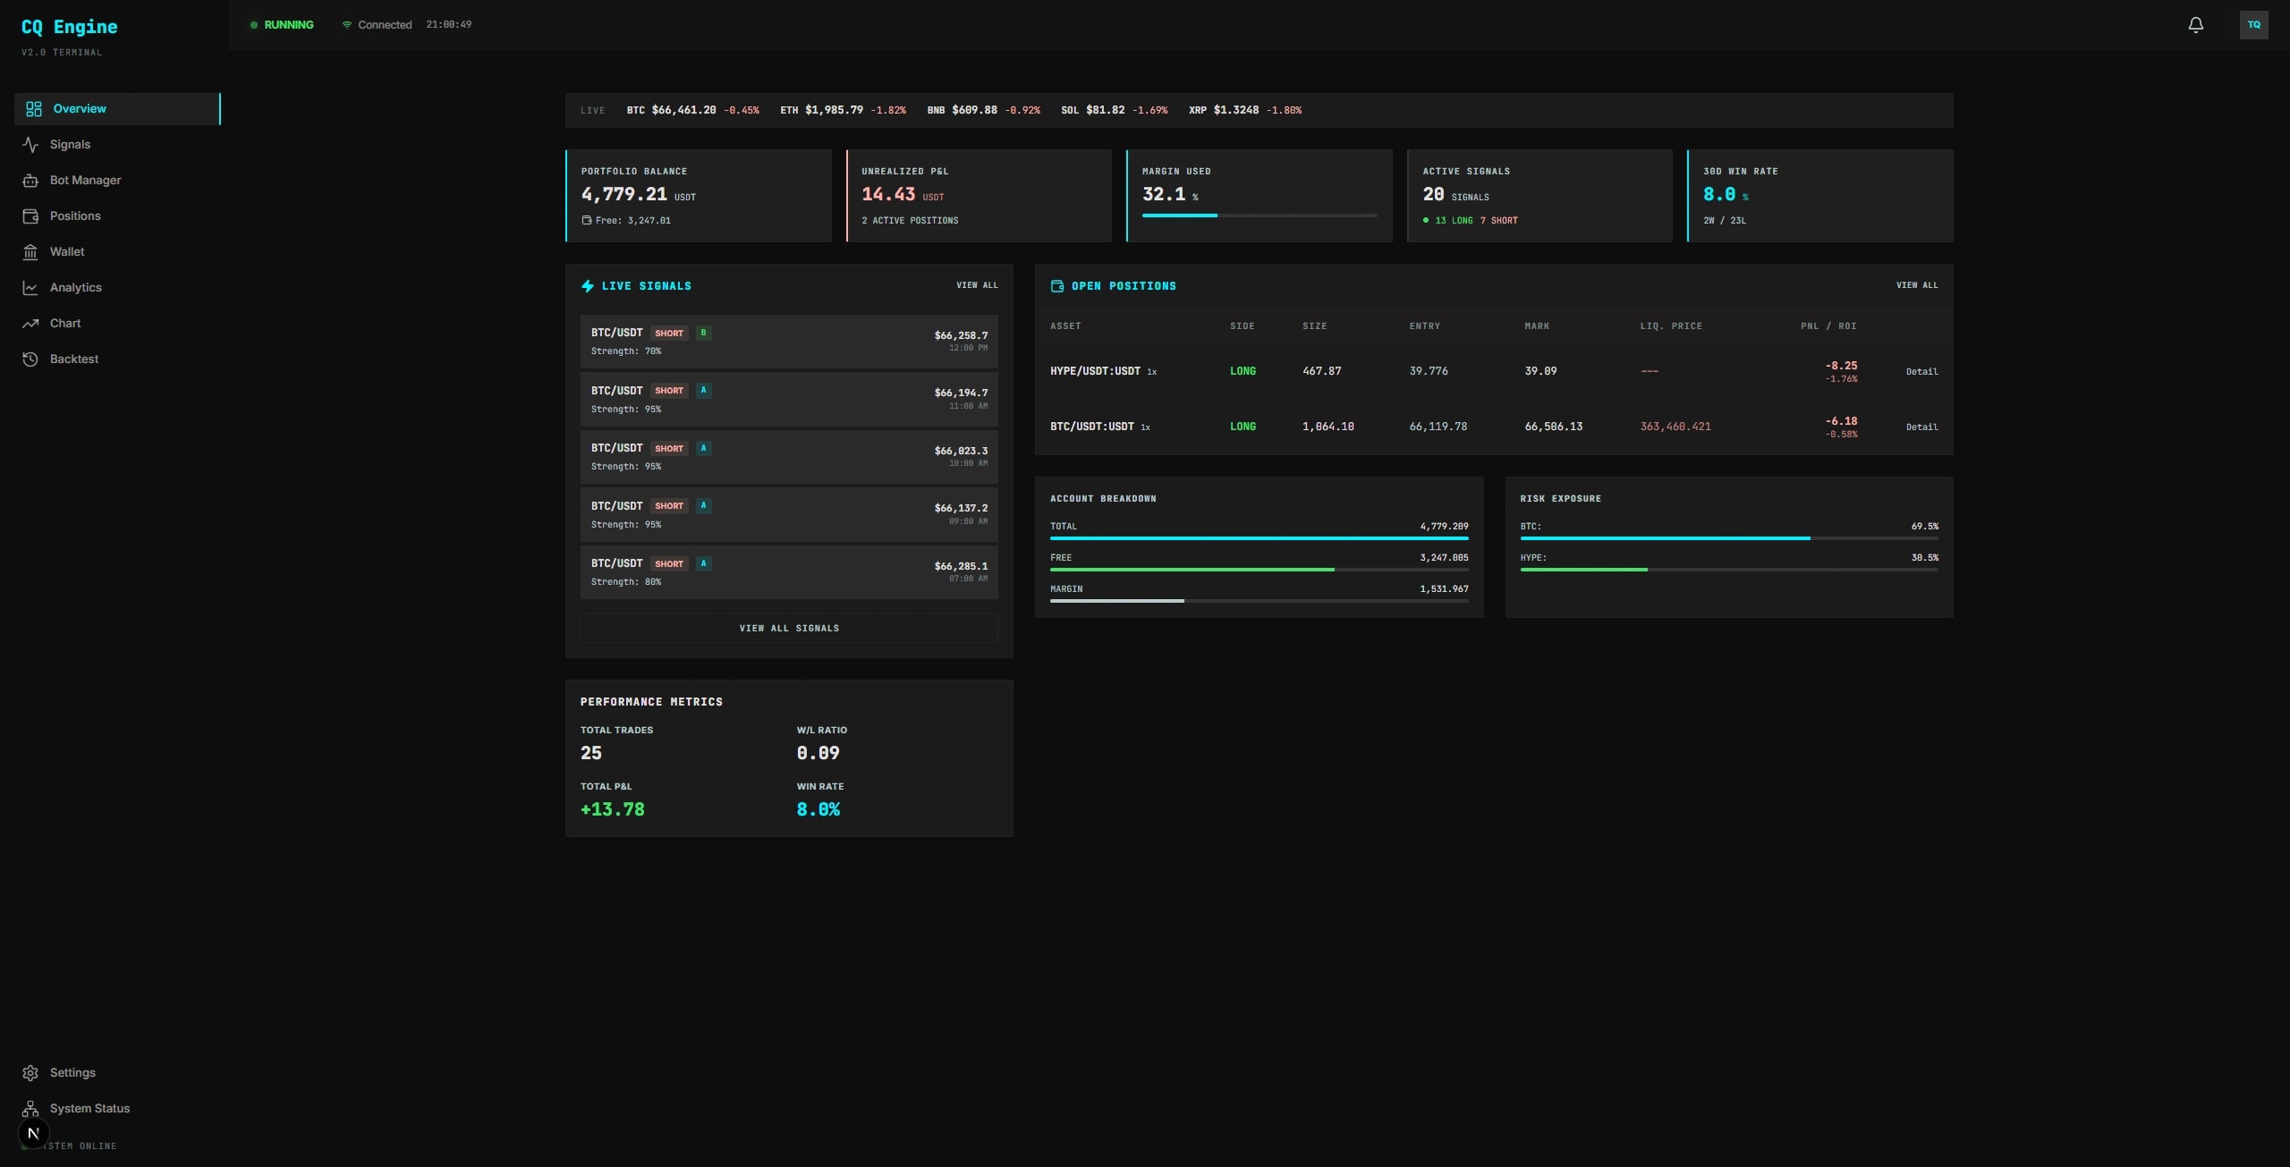Open Backtest via the history icon
This screenshot has height=1167, width=2290.
tap(32, 359)
